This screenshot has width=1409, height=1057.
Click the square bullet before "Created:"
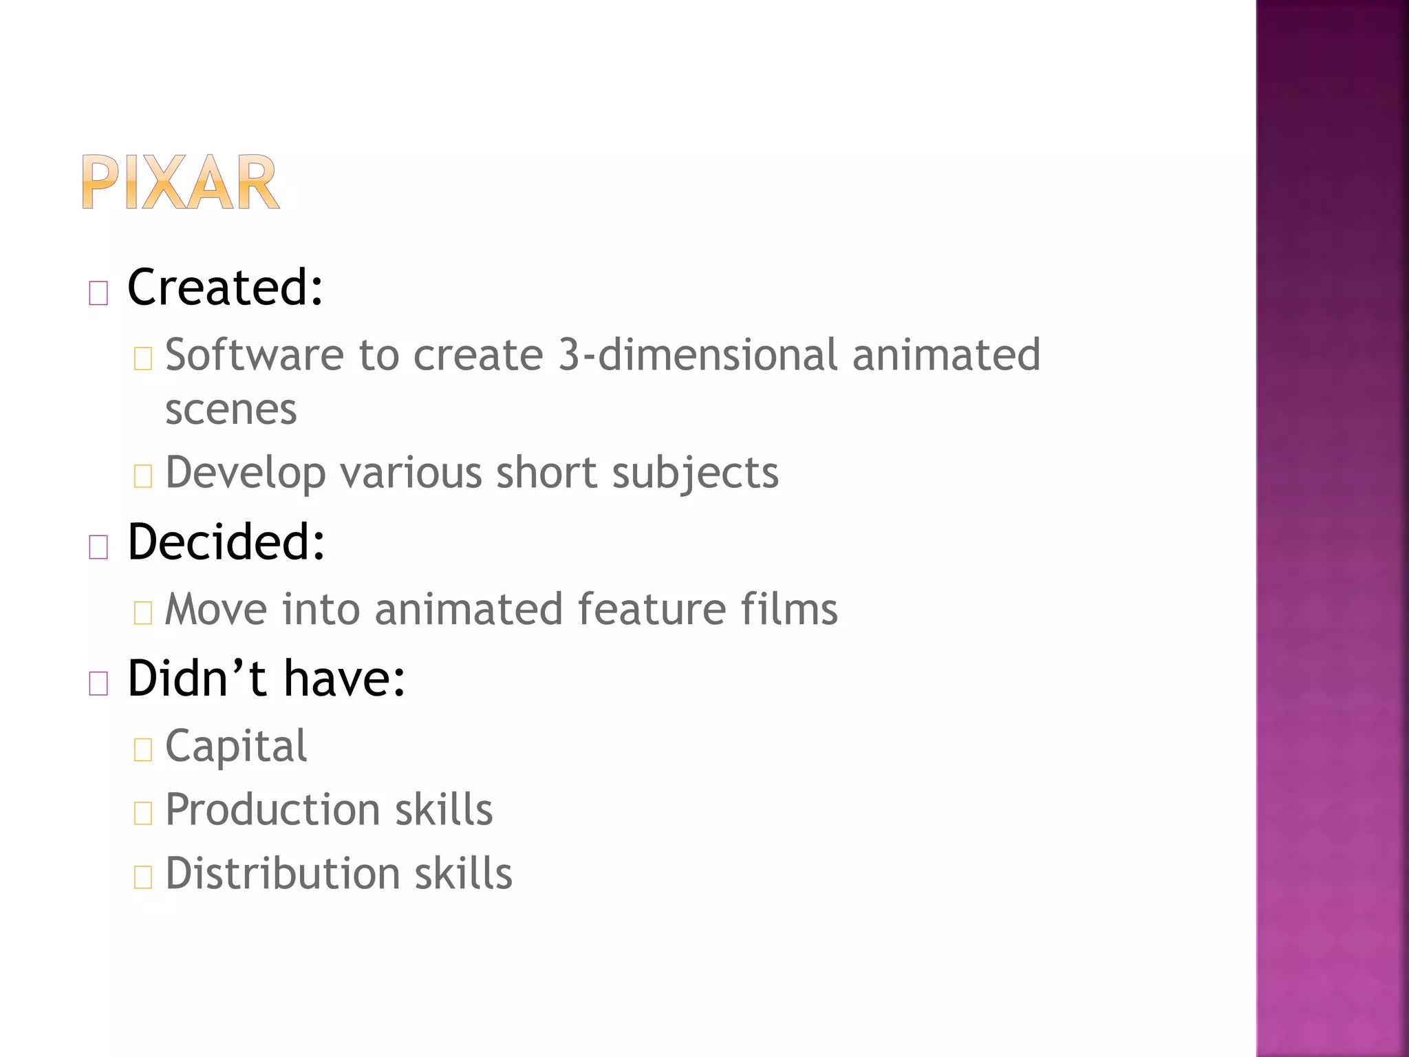pyautogui.click(x=98, y=293)
